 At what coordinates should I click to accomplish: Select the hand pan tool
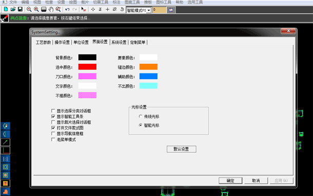tap(51, 9)
